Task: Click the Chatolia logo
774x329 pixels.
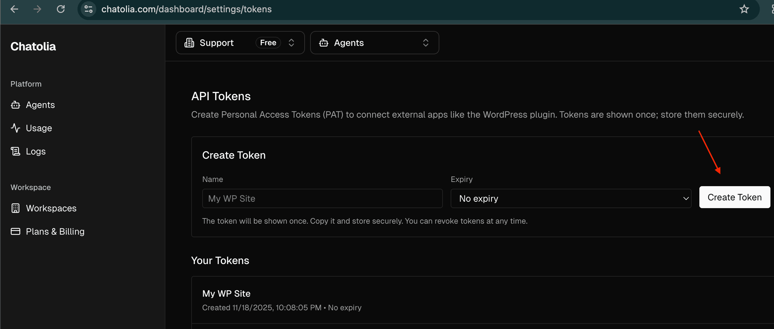Action: [x=33, y=47]
